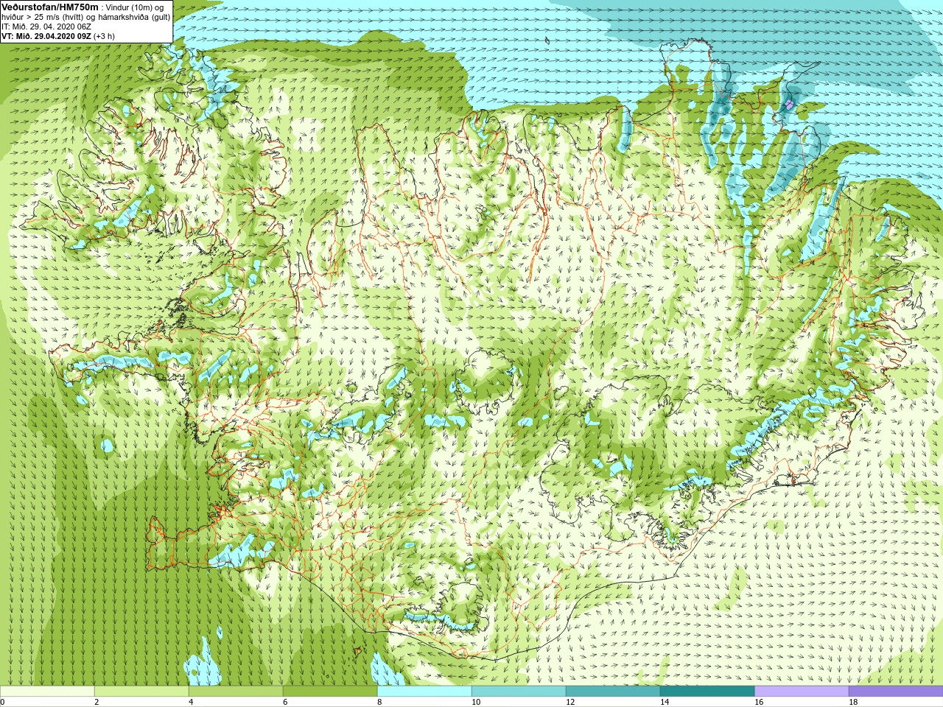Image resolution: width=943 pixels, height=707 pixels.
Task: Click the '18' legend scale label
Action: tap(853, 702)
